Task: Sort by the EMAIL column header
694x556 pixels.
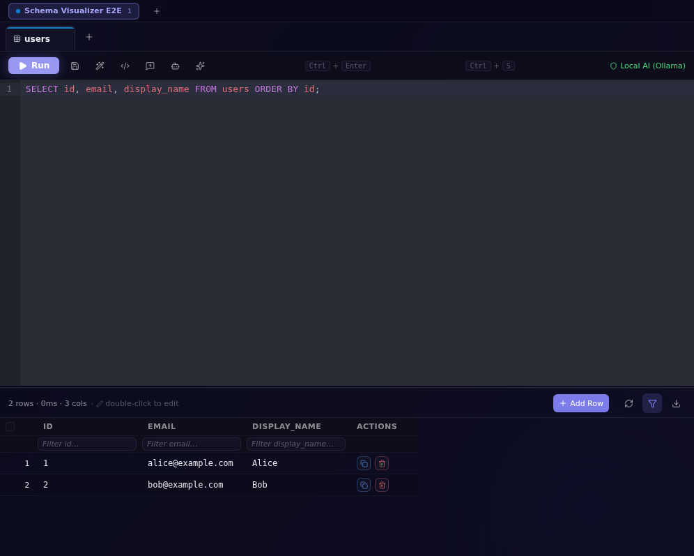Action: (162, 427)
